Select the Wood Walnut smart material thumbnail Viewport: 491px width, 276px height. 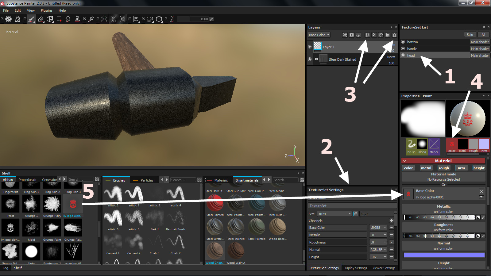(x=236, y=251)
